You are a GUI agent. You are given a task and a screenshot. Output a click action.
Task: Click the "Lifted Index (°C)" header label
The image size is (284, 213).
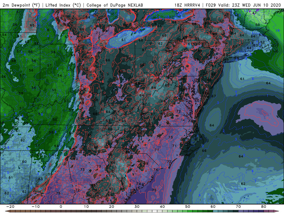pos(63,5)
